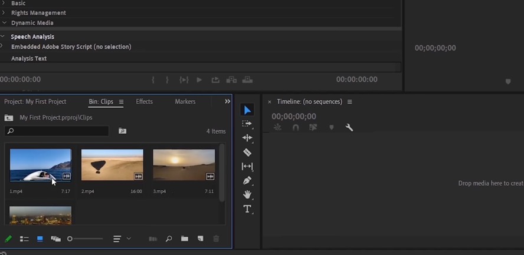Click program monitor 00;00;00;00 timecode
This screenshot has height=255, width=524.
point(435,48)
